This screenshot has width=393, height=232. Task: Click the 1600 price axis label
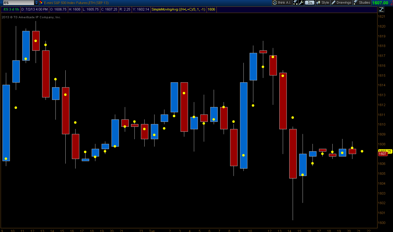coord(382,223)
